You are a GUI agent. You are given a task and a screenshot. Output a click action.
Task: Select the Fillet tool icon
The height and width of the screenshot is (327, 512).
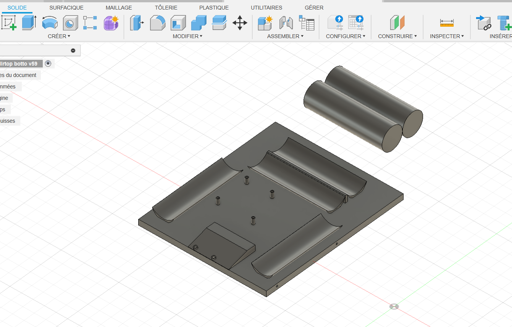pos(157,23)
